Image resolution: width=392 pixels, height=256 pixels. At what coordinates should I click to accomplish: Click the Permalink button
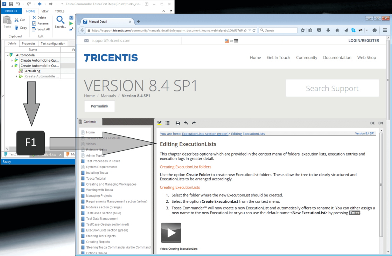(99, 106)
